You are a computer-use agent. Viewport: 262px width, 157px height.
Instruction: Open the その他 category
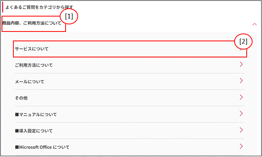click(x=129, y=98)
